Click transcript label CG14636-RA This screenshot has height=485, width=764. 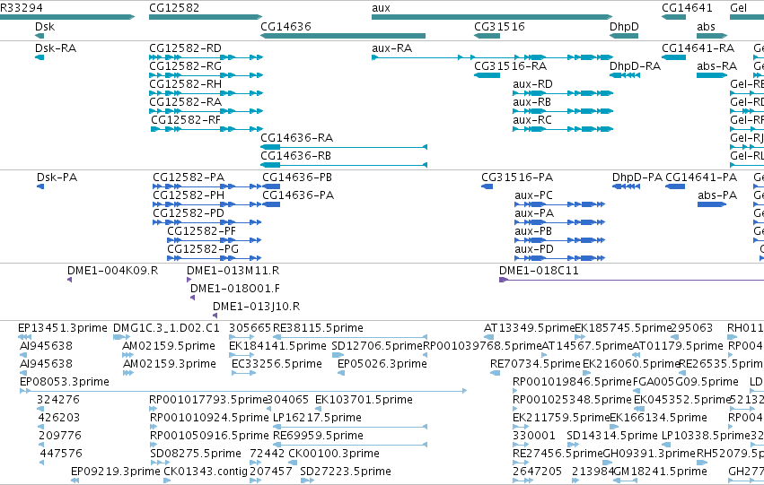tap(297, 138)
